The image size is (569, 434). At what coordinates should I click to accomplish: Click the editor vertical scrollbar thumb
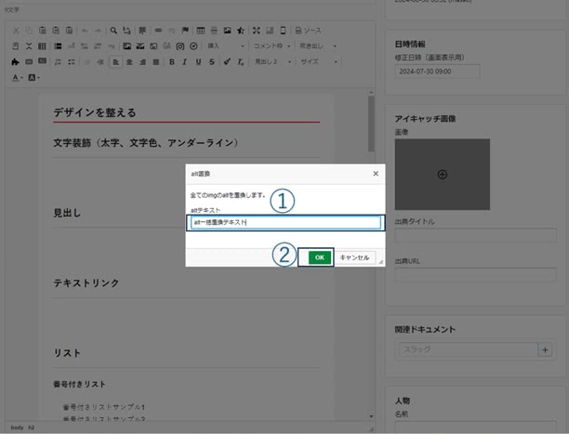[371, 124]
